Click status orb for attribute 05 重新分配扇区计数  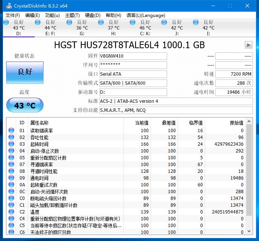coord(11,157)
